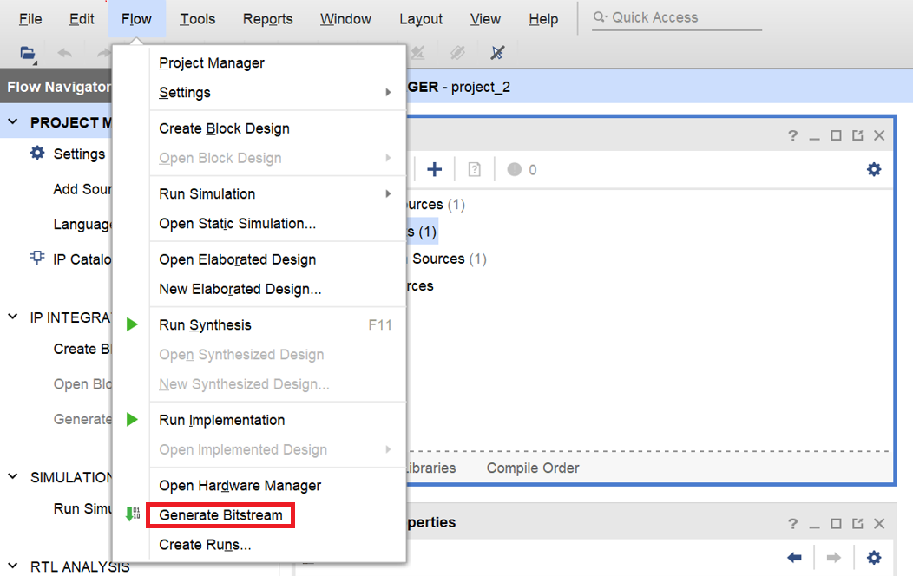The width and height of the screenshot is (913, 576).
Task: Select Generate Bitstream from Flow menu
Action: click(x=220, y=515)
